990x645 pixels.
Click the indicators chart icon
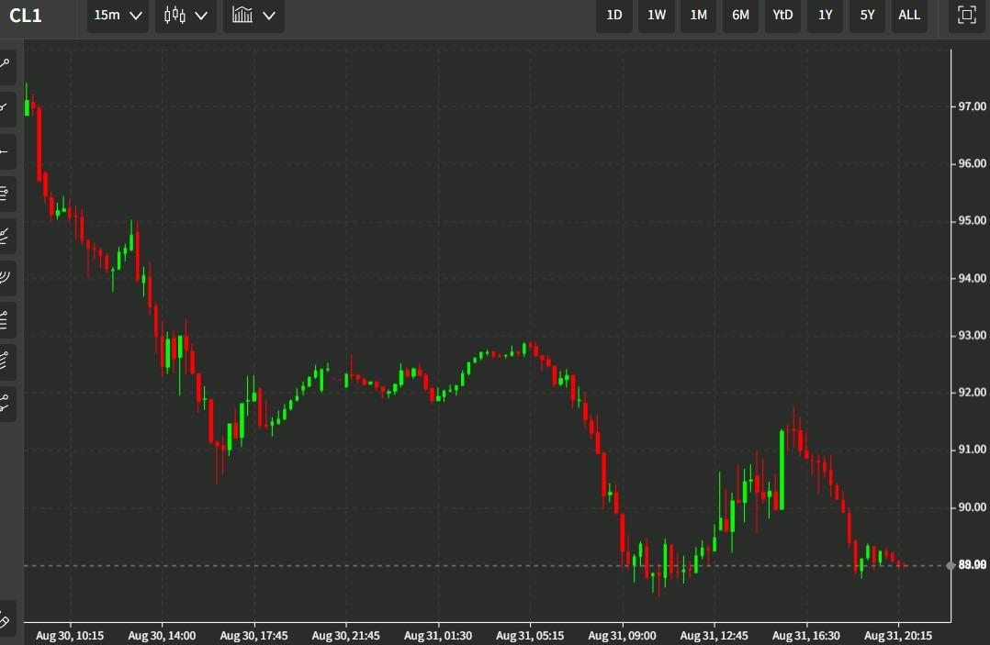pos(242,15)
